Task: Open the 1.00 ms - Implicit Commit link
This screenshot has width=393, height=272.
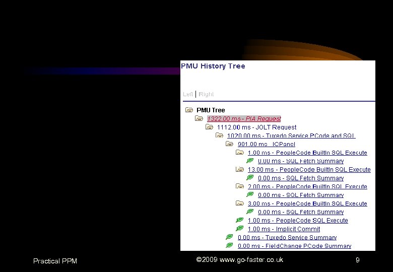Action: 284,229
